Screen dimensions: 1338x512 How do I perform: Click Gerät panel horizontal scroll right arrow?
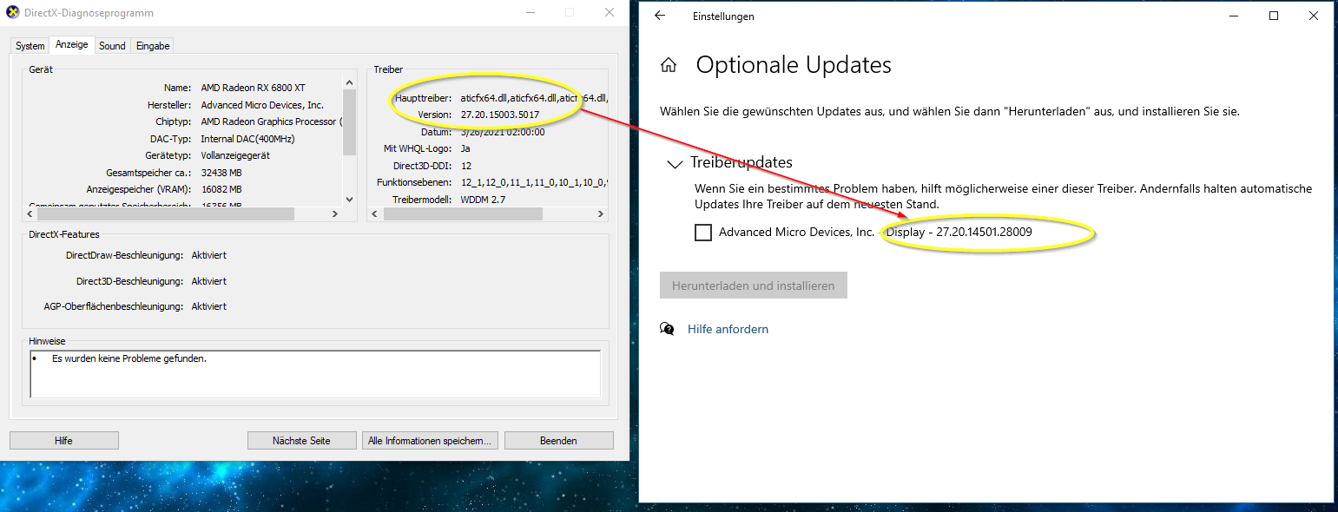(x=335, y=213)
